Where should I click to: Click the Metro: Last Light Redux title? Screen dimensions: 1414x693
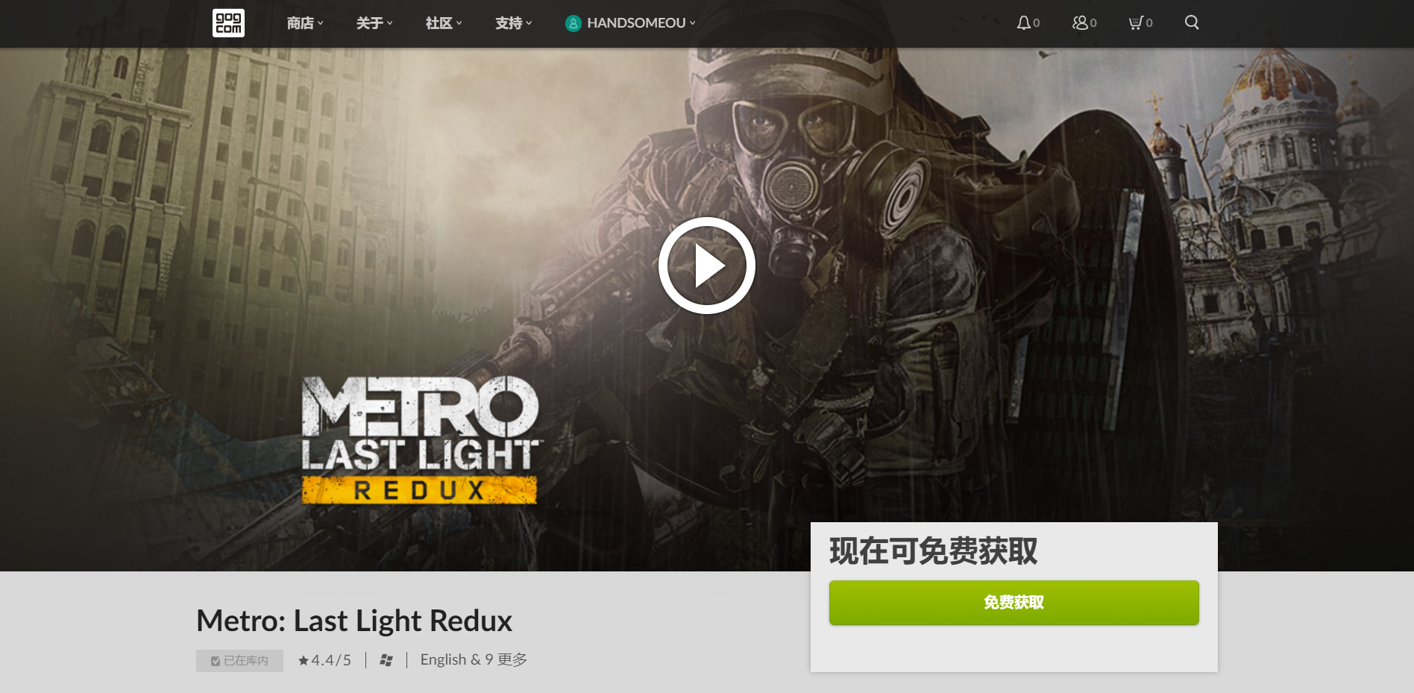point(354,621)
